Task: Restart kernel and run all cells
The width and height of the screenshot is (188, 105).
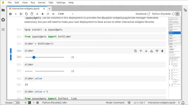Action: click(53, 14)
